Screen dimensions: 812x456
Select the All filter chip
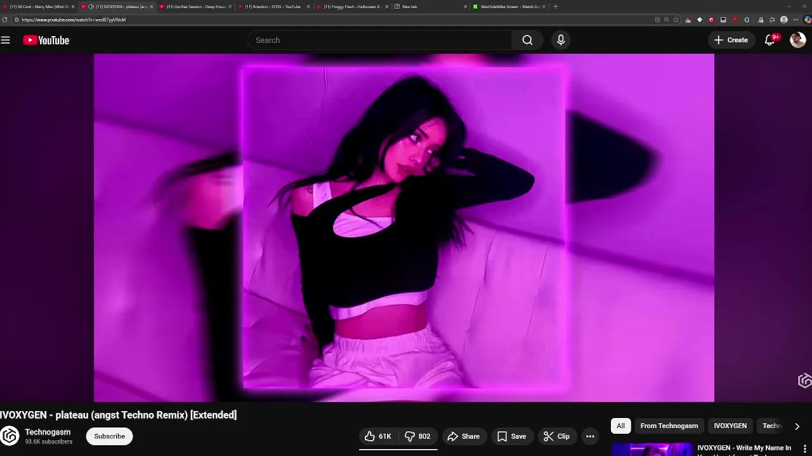[x=620, y=426]
